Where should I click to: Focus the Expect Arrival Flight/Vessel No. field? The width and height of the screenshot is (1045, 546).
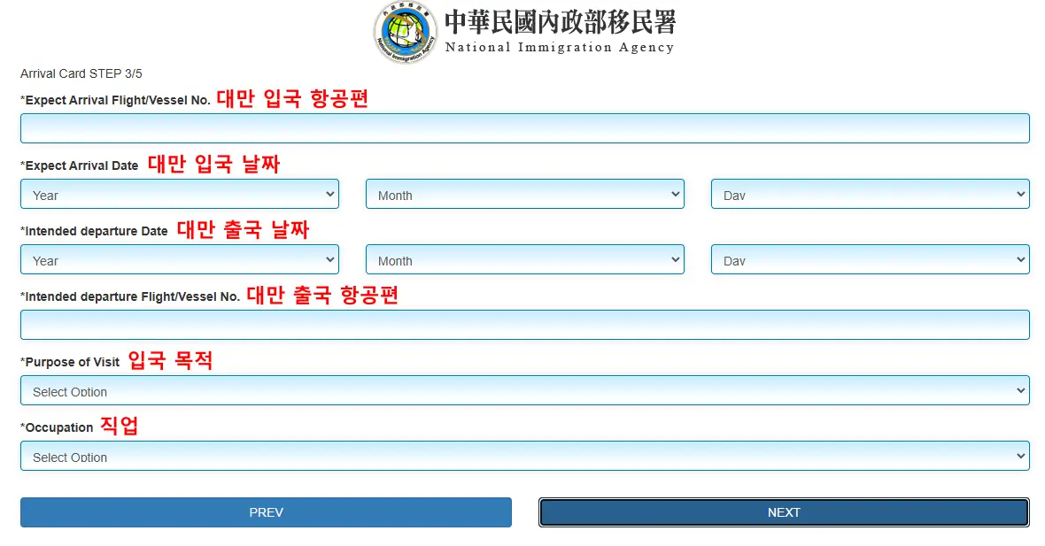tap(524, 128)
